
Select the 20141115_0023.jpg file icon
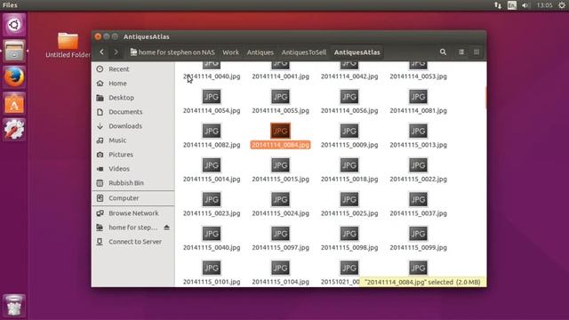pos(212,199)
